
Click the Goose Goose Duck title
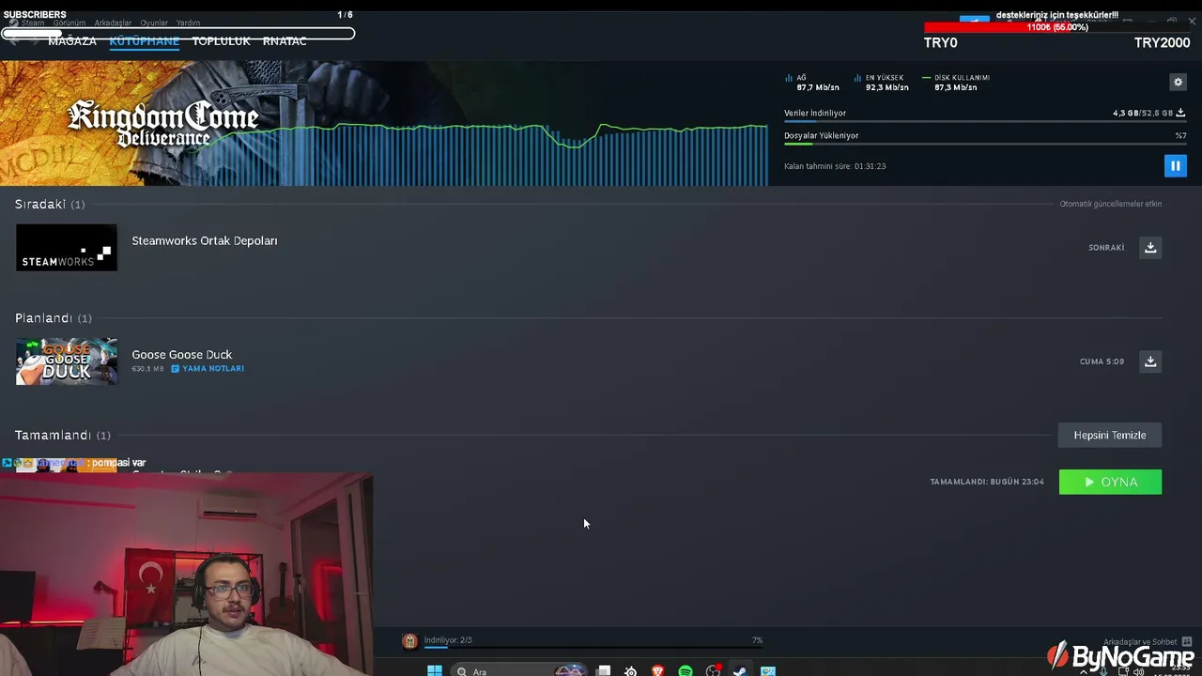pos(182,355)
